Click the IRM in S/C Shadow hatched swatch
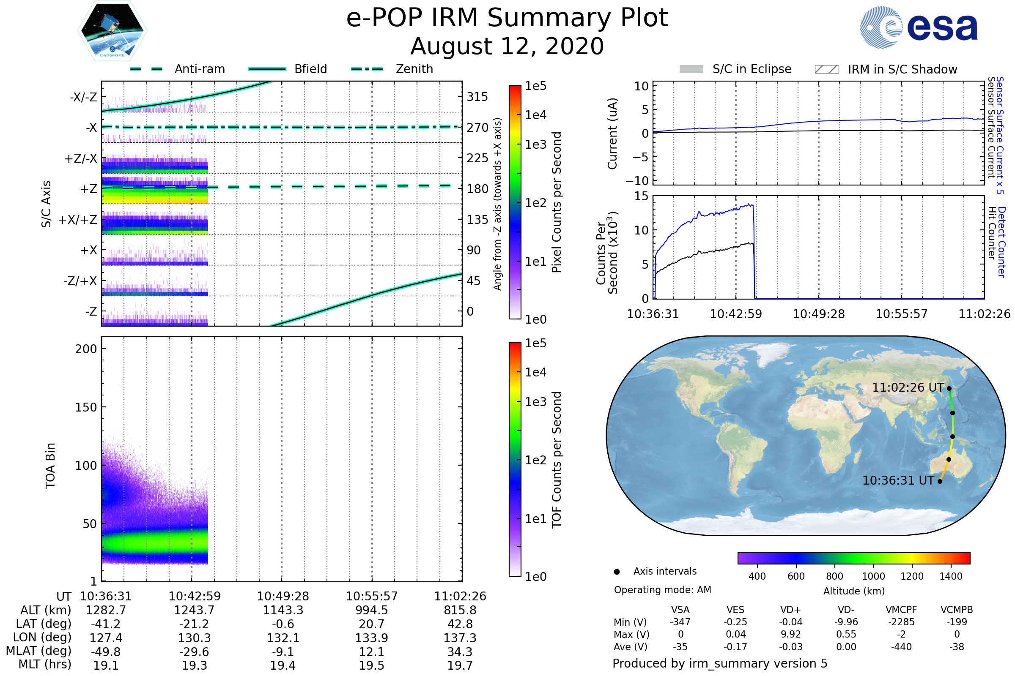1015x676 pixels. click(x=827, y=69)
